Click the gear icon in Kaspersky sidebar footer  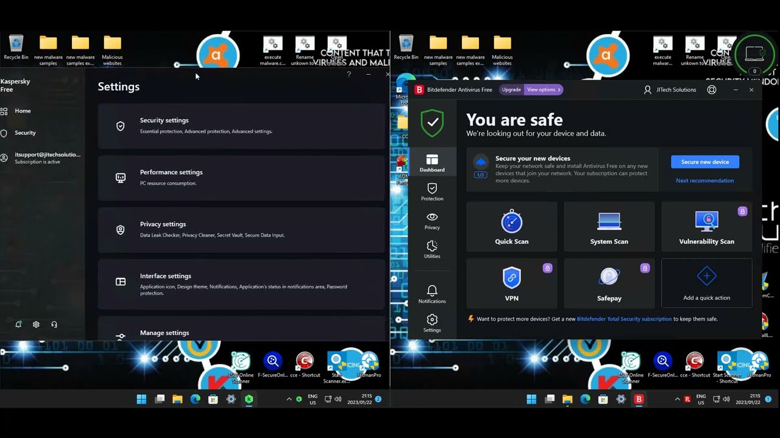pos(36,324)
